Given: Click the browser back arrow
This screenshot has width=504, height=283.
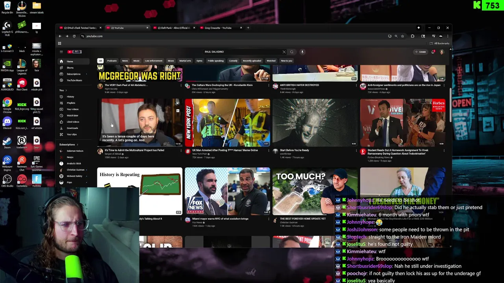Looking at the screenshot, I should [x=60, y=36].
